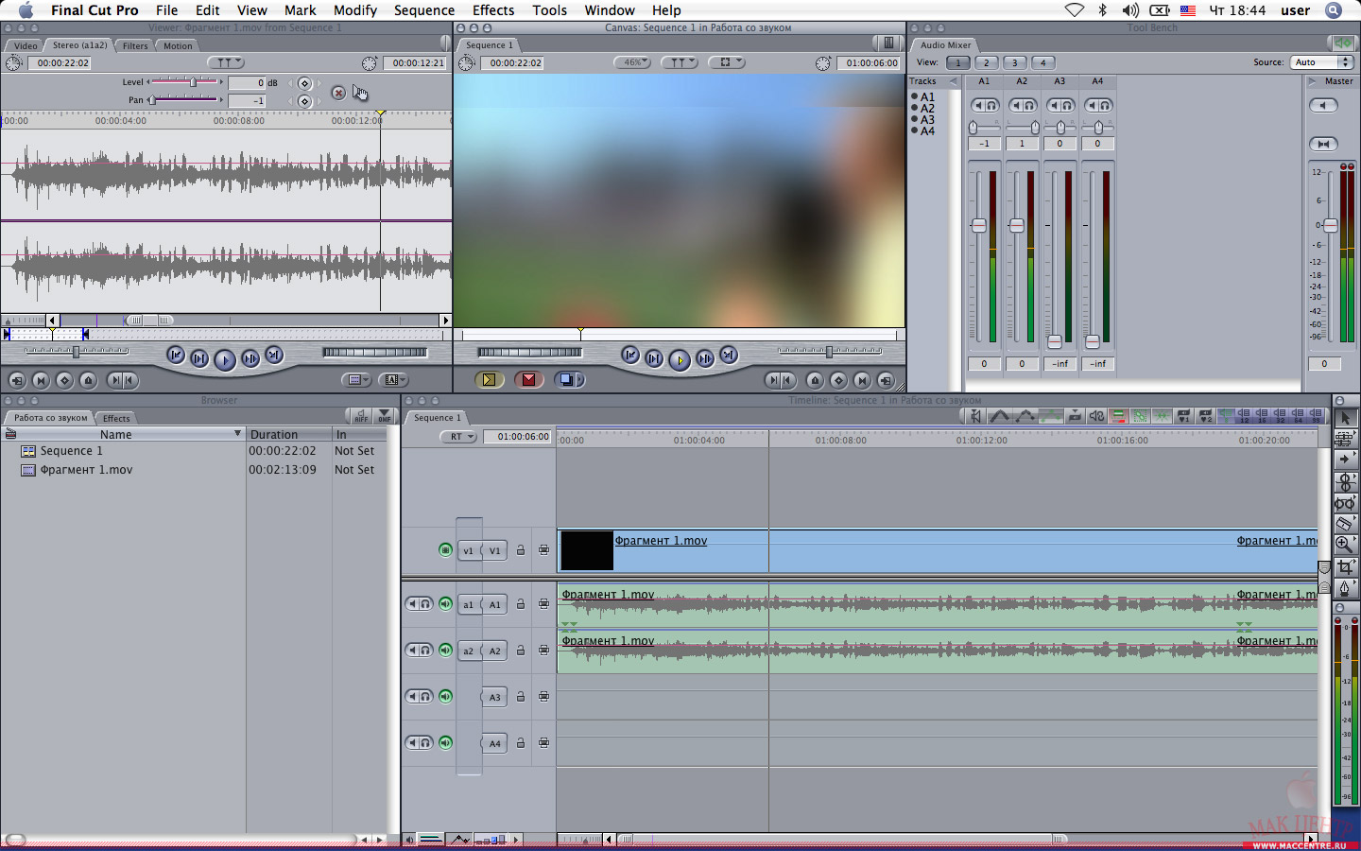Select the Razor Blade tool
This screenshot has height=851, width=1361.
pos(1345,524)
